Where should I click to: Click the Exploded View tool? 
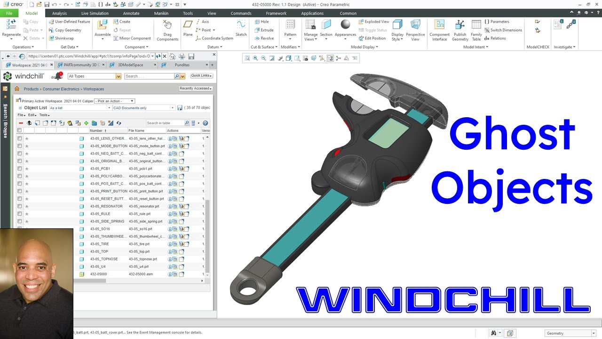(373, 22)
